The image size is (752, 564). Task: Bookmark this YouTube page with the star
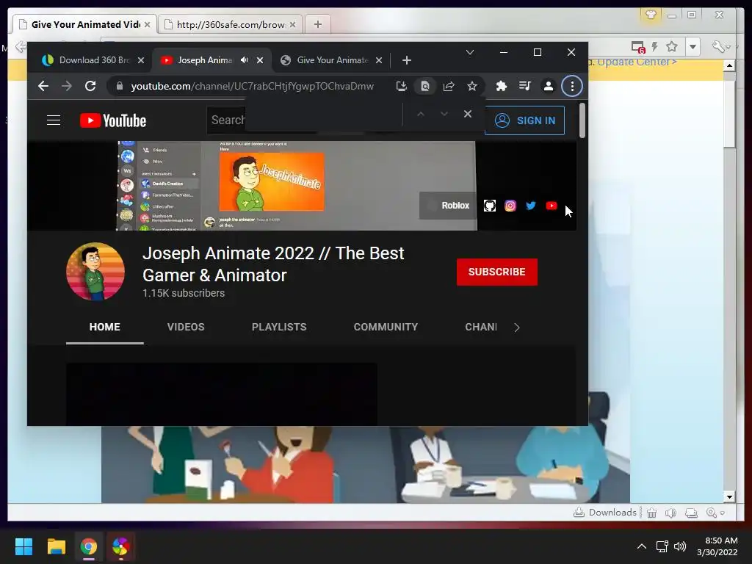[x=472, y=87]
